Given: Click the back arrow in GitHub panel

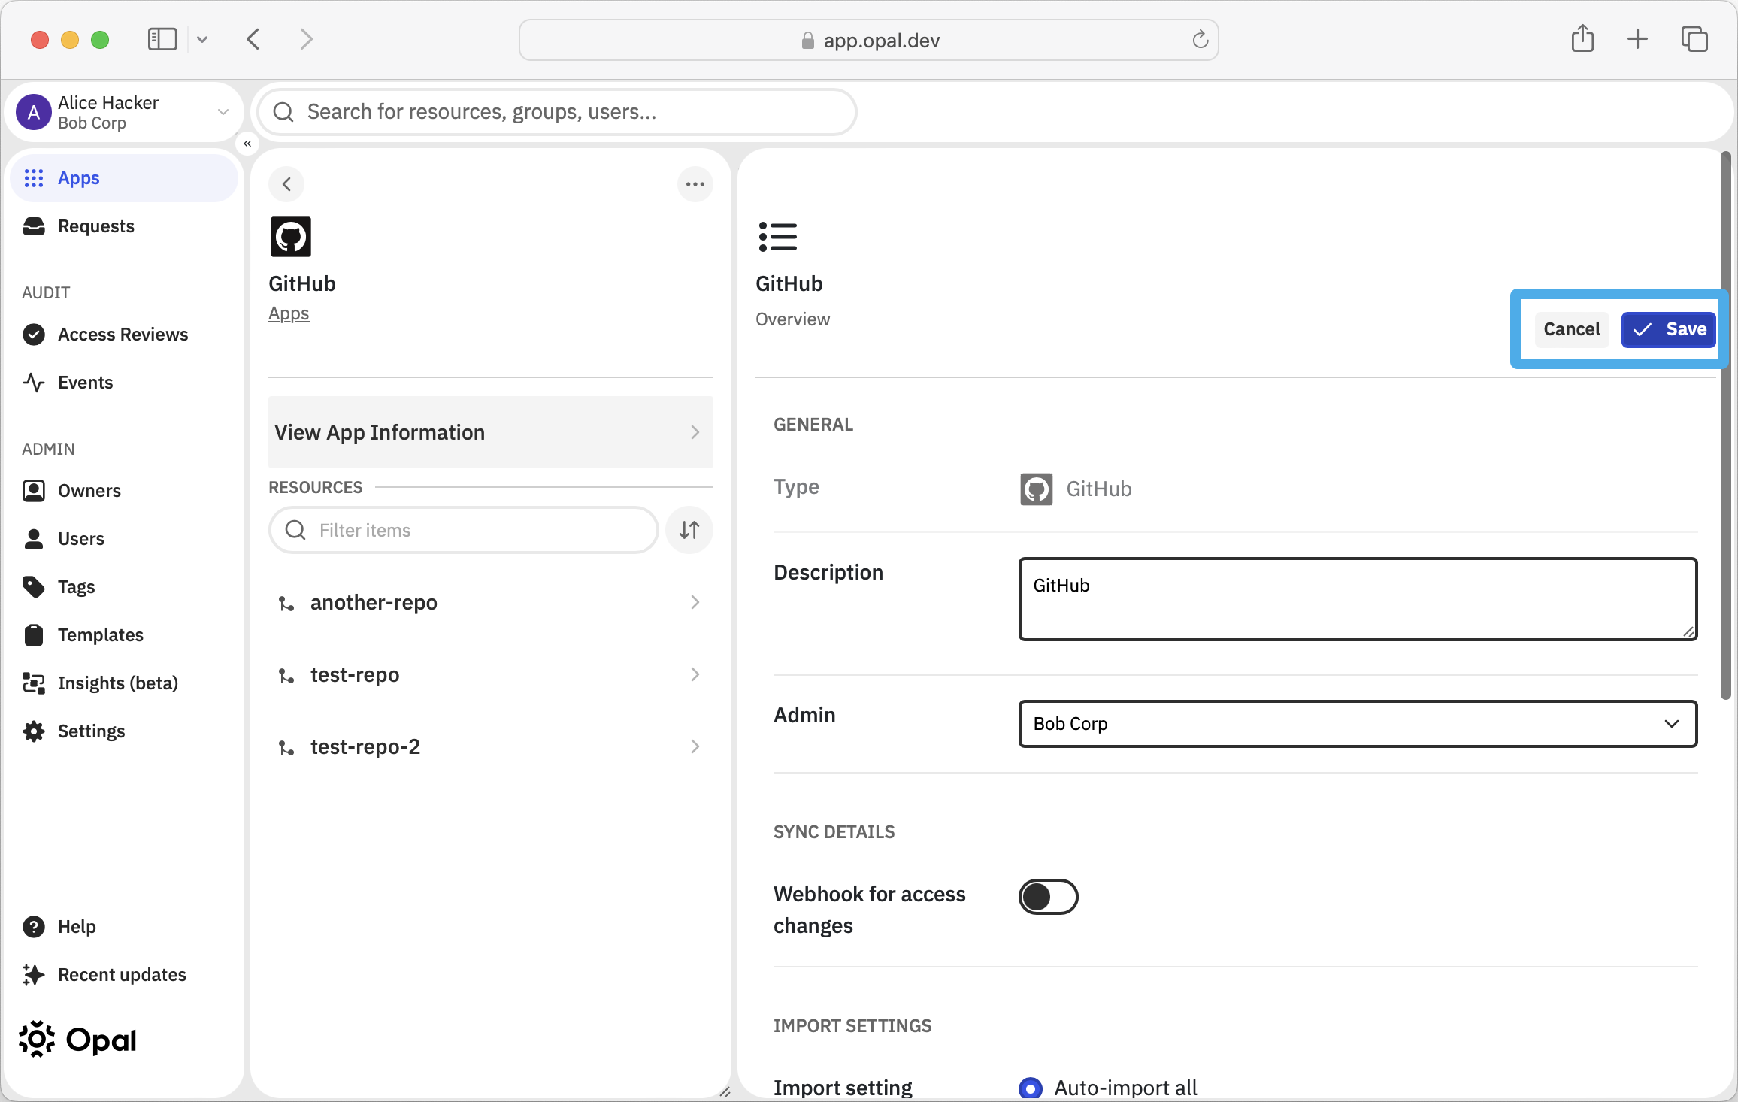Looking at the screenshot, I should click(286, 184).
